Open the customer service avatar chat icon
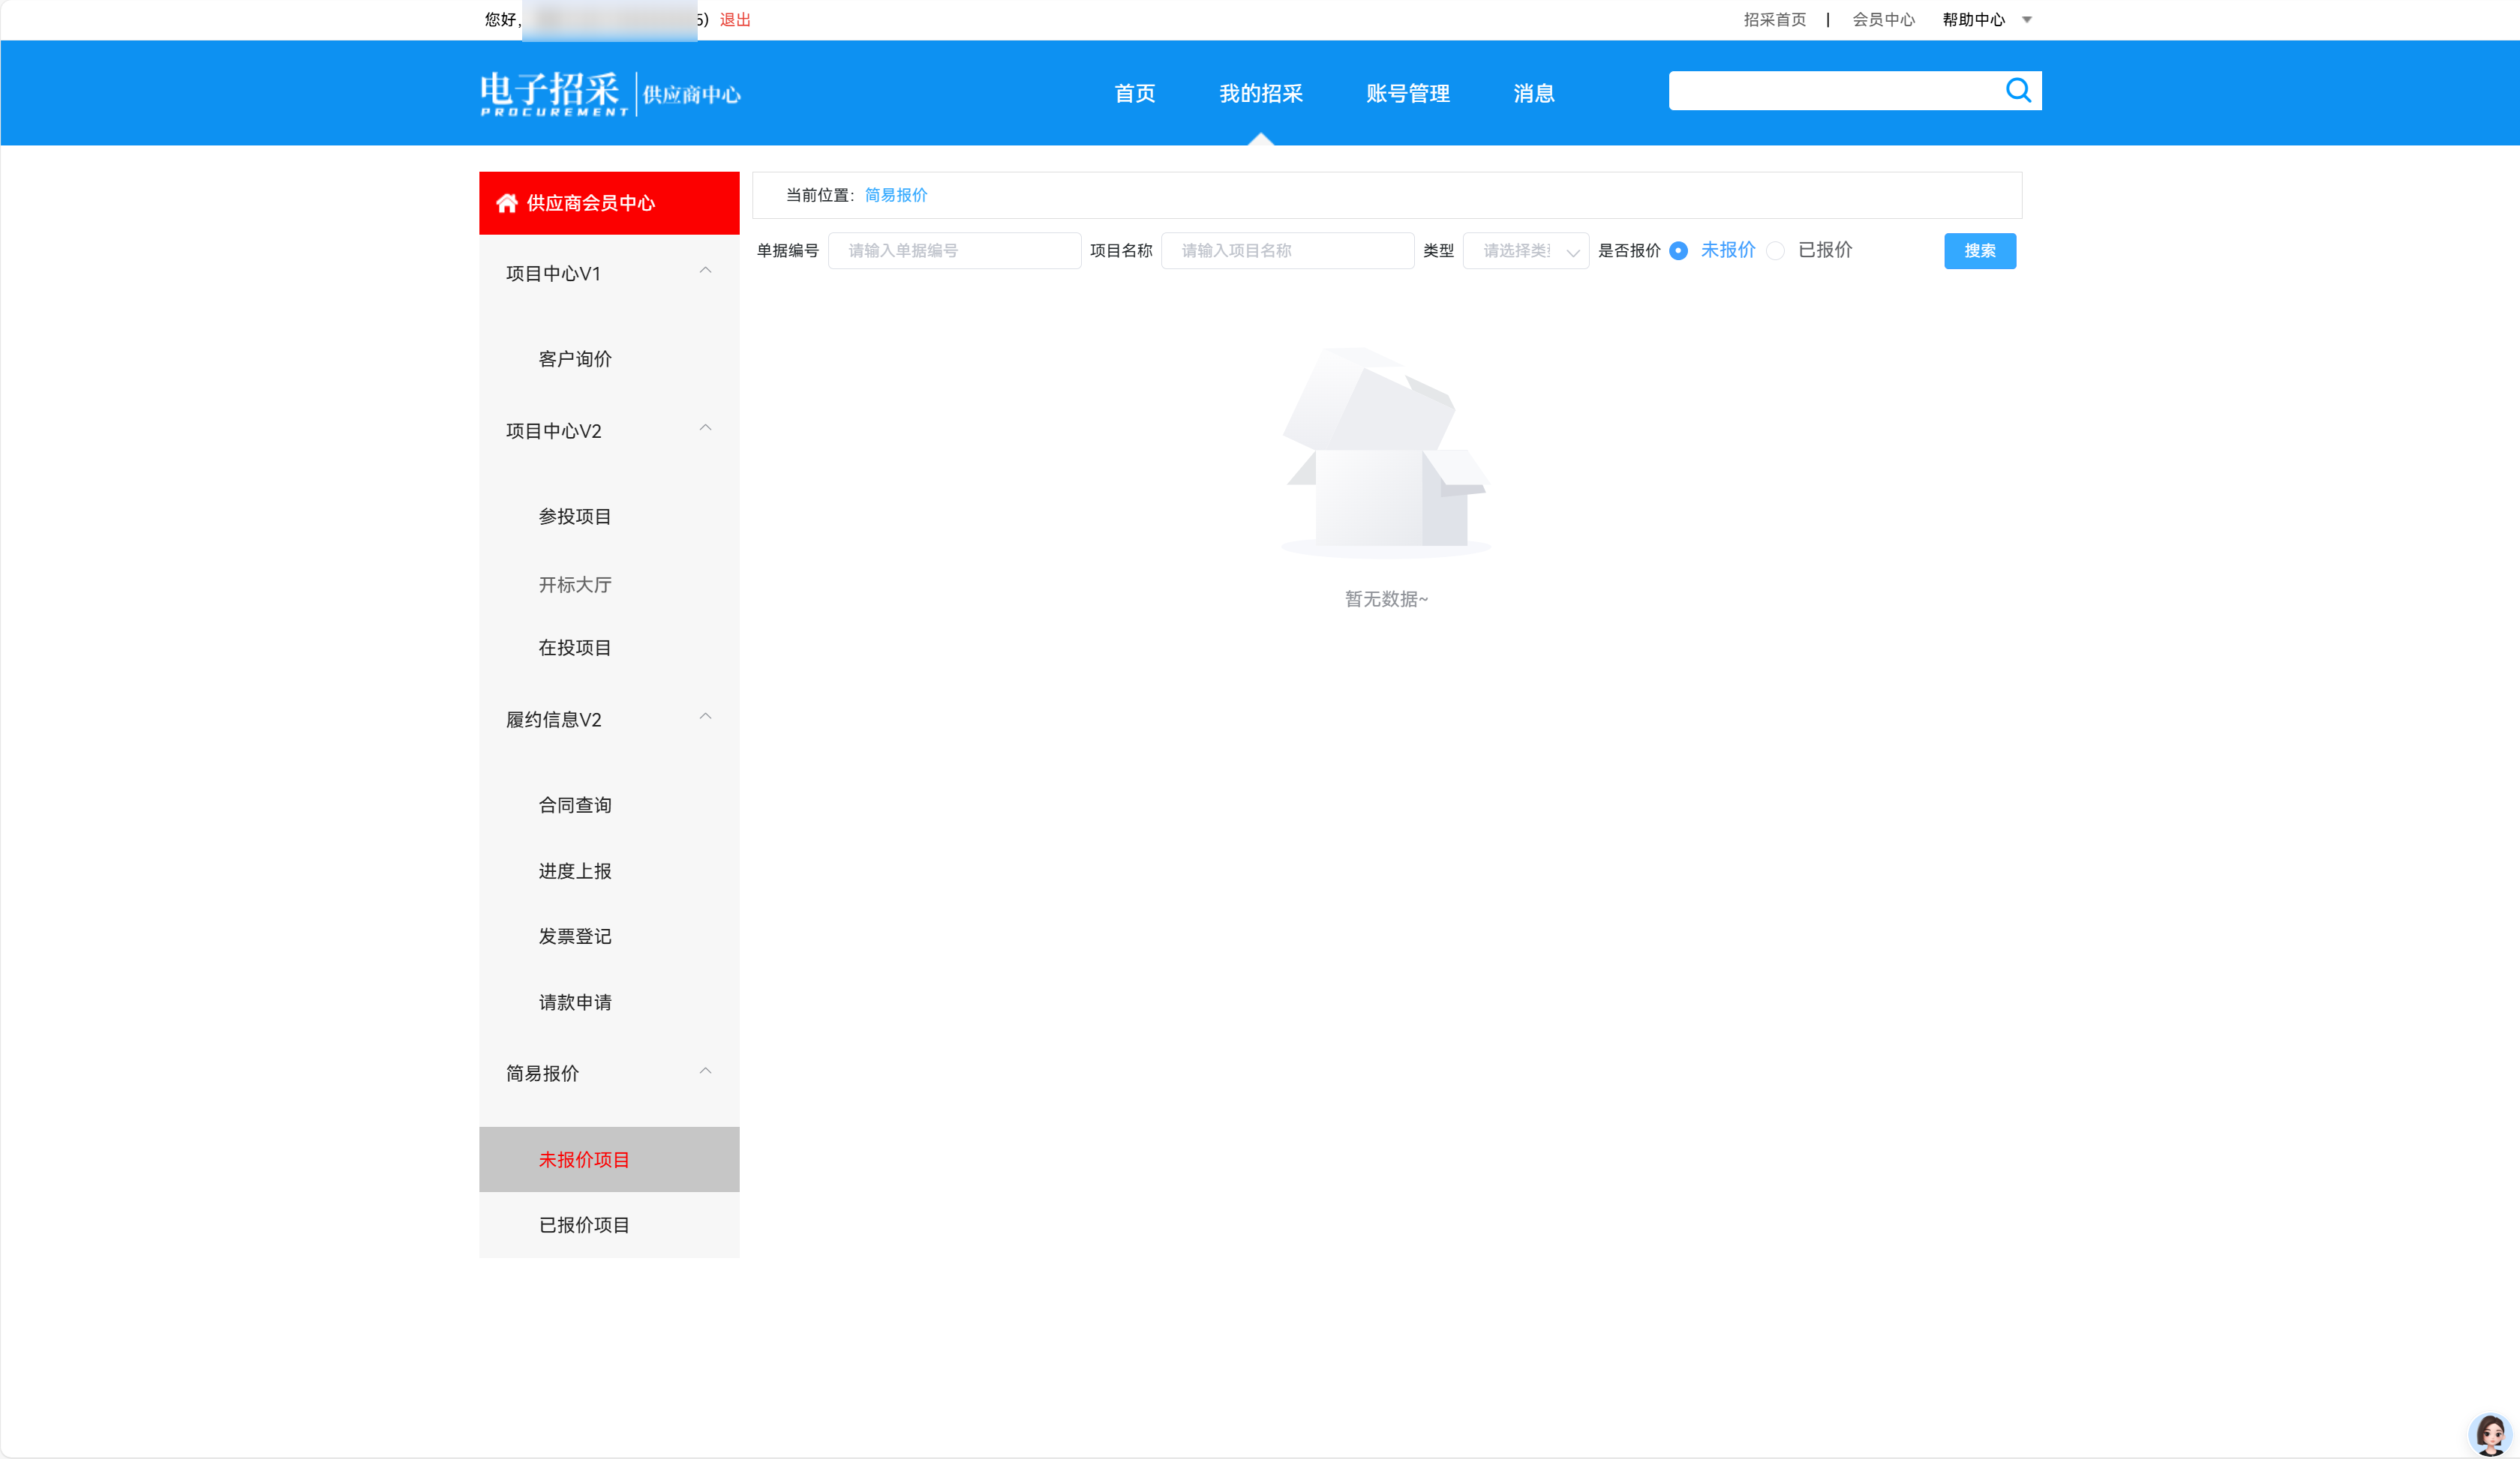 click(2489, 1434)
